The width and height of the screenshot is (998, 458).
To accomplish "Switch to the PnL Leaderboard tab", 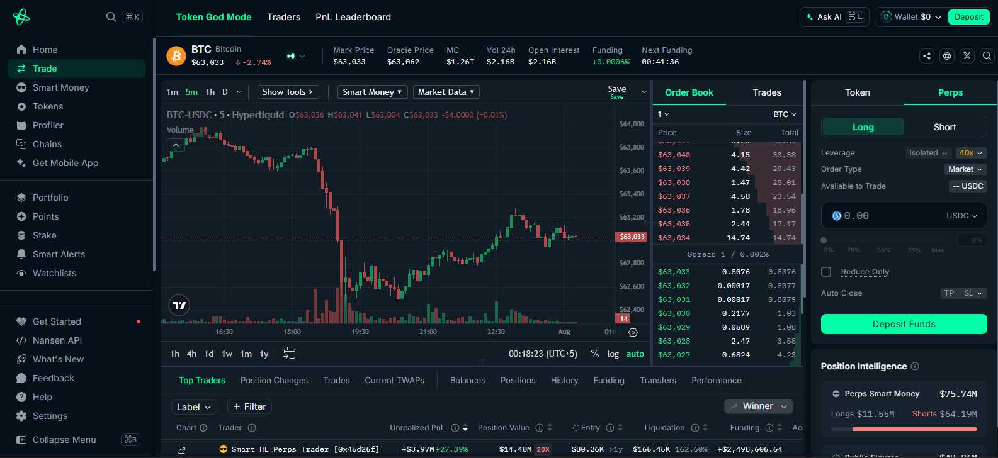I will [x=353, y=17].
